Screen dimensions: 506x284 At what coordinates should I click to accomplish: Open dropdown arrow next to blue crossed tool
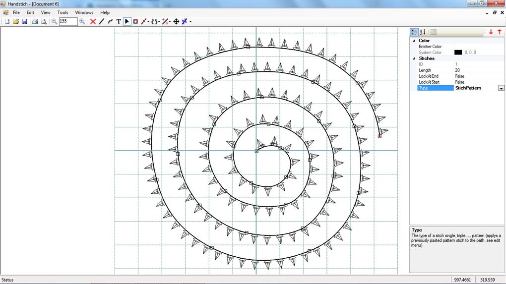click(x=190, y=22)
